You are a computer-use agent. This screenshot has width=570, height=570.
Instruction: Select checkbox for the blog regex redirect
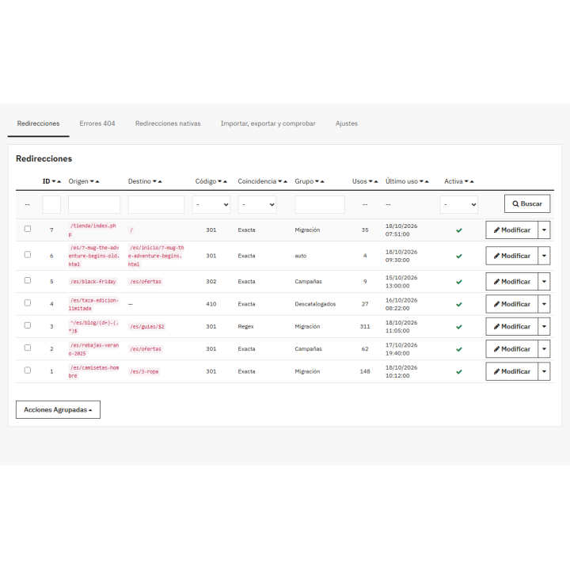[x=28, y=325]
